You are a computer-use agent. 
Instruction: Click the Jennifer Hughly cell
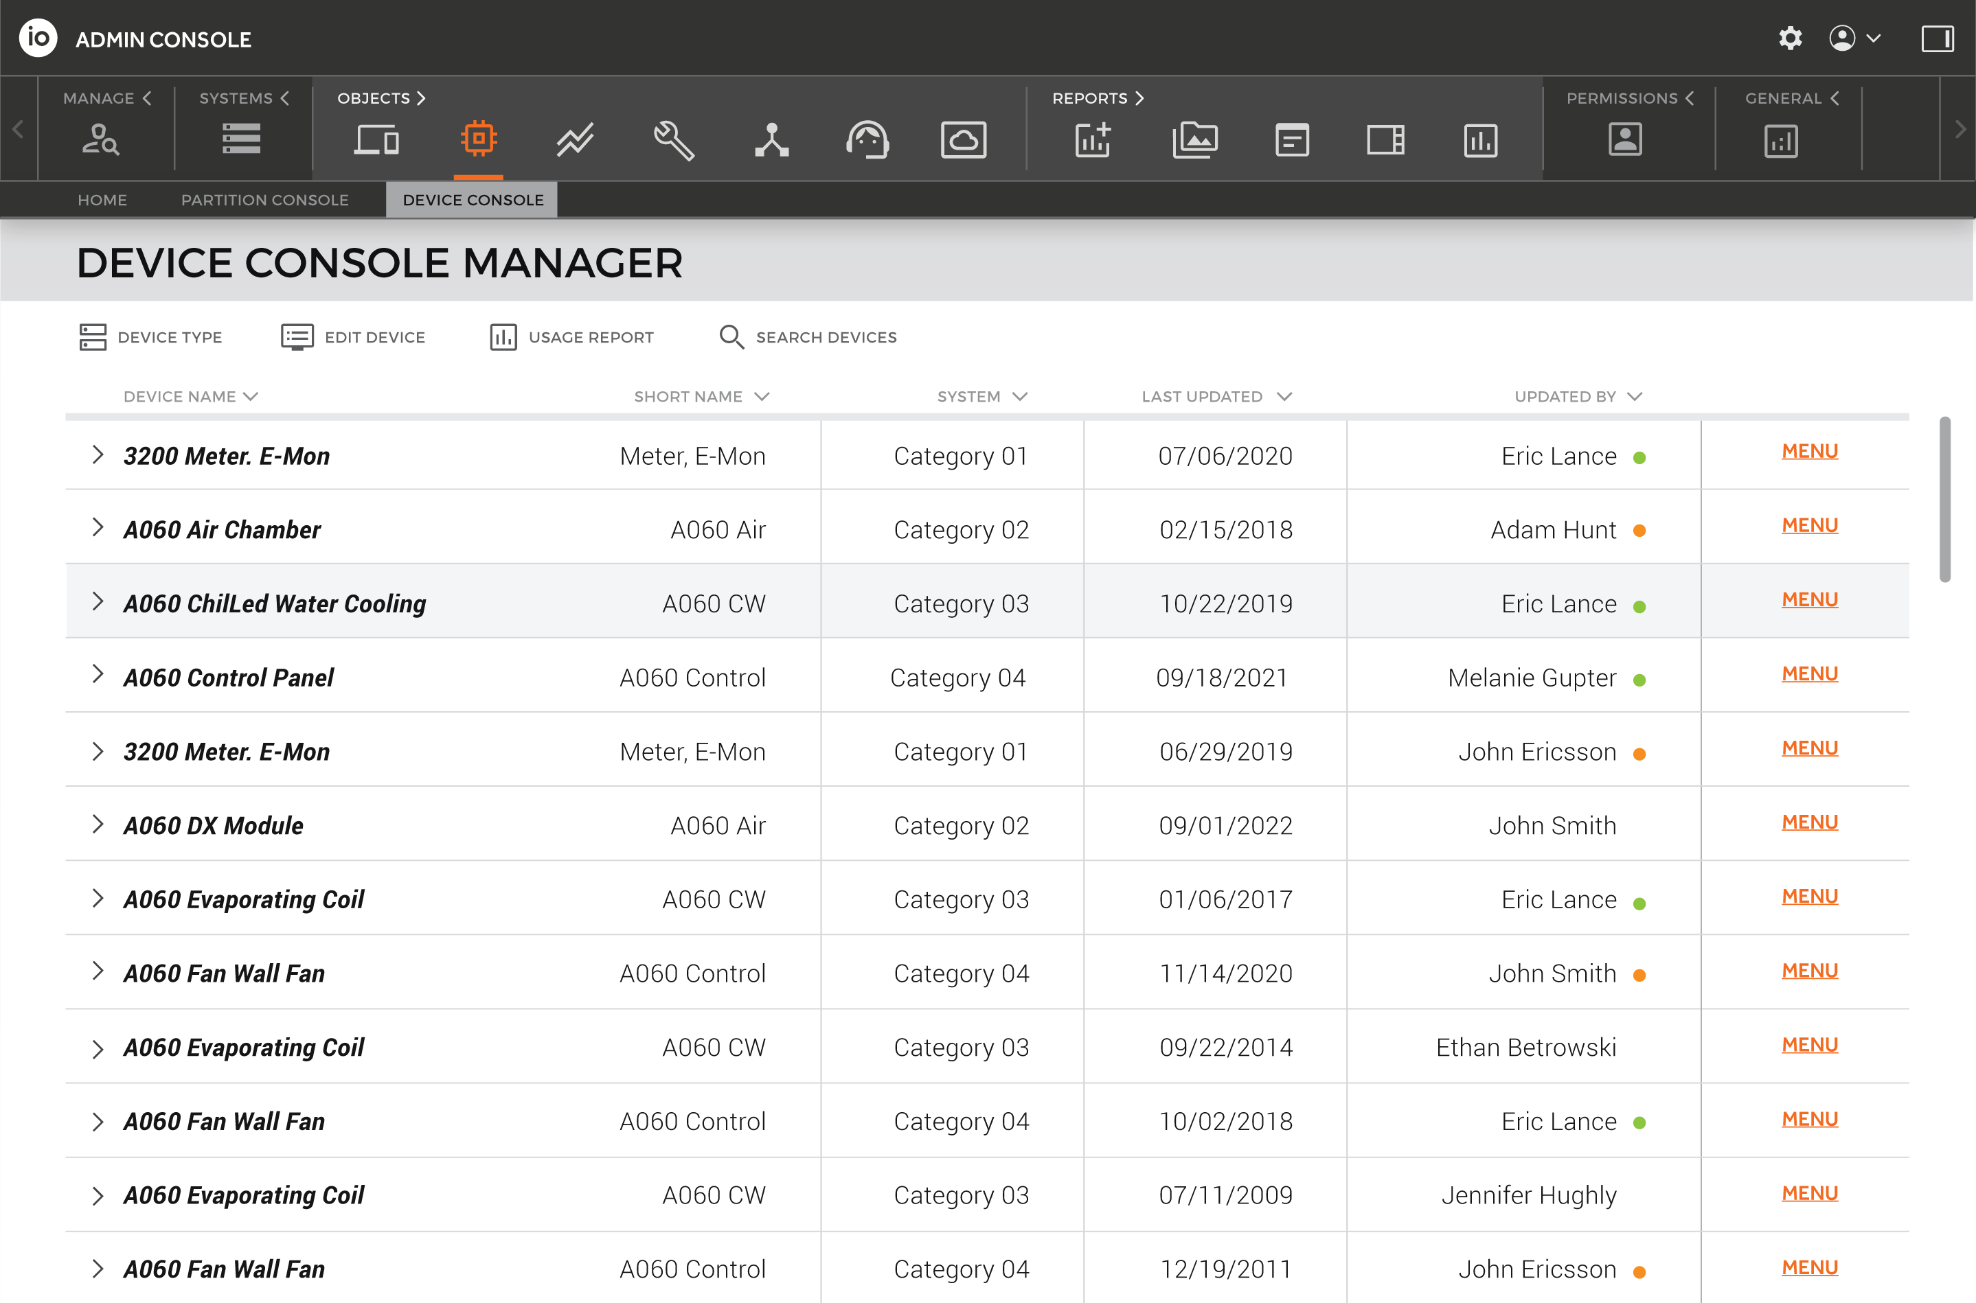[x=1529, y=1195]
